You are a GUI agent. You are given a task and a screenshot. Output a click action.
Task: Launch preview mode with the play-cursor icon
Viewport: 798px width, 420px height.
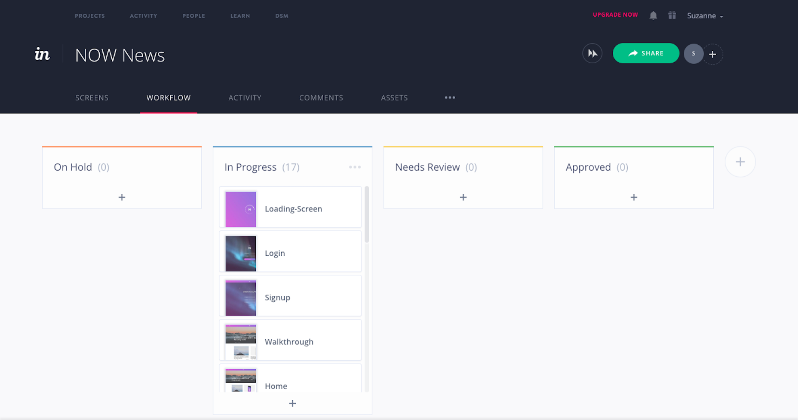[592, 53]
